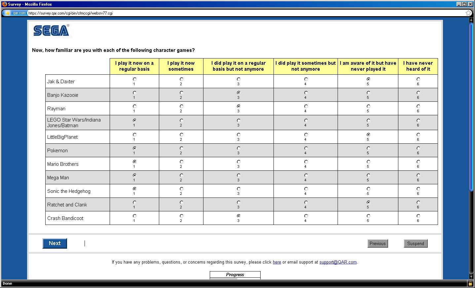Click the 'Banjo Kazooie' row label
Viewport: 475px width, 288px height.
point(63,95)
